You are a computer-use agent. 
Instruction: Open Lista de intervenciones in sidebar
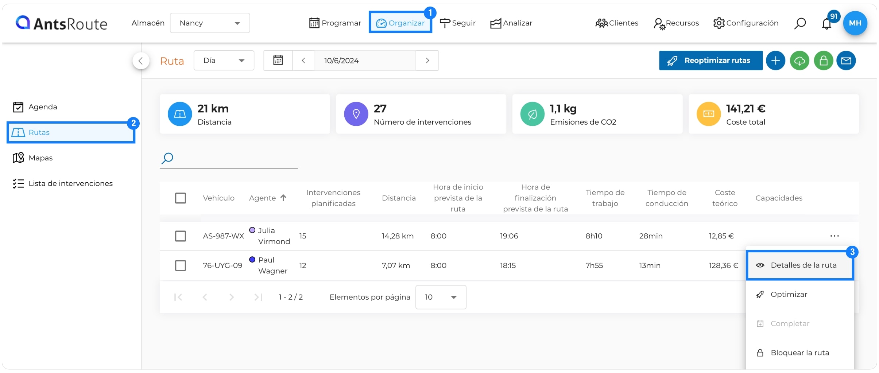tap(63, 183)
